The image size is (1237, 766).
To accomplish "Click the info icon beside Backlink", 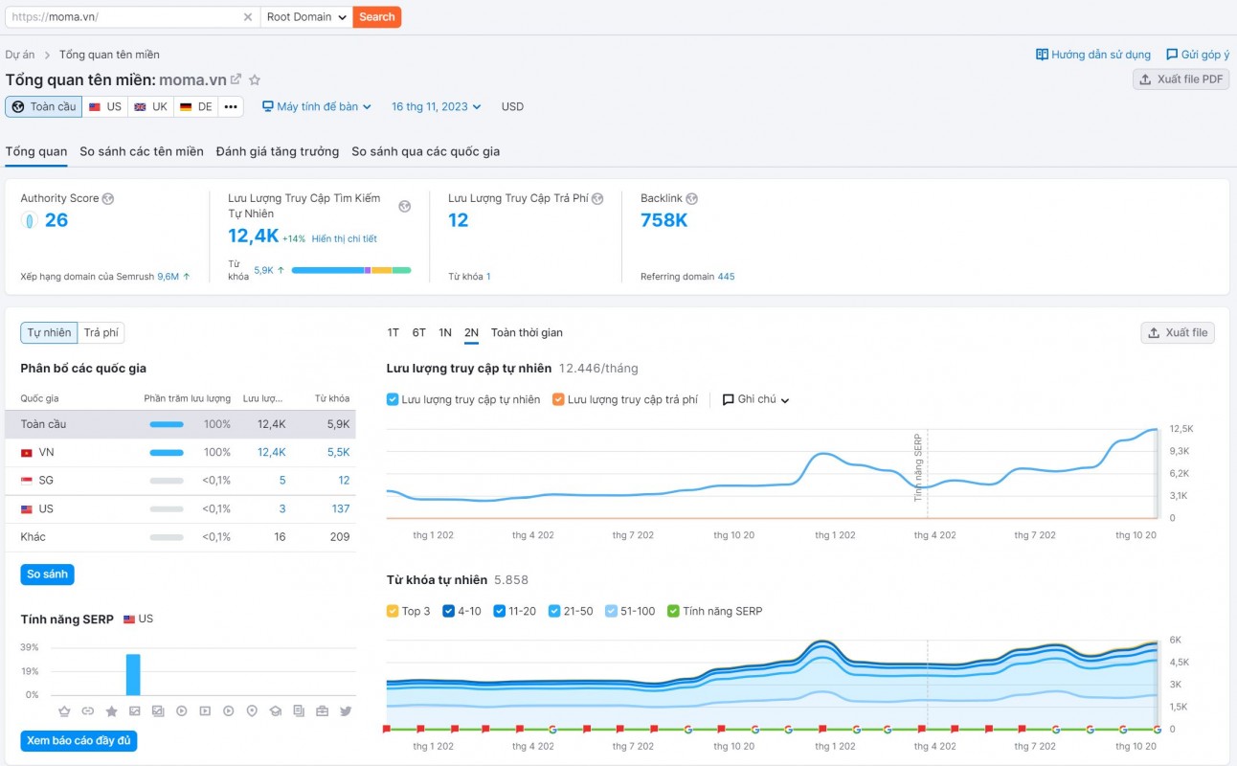I will 692,199.
